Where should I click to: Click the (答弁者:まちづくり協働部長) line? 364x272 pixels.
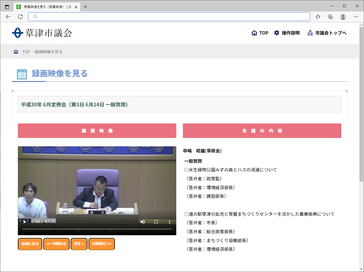[217, 241]
